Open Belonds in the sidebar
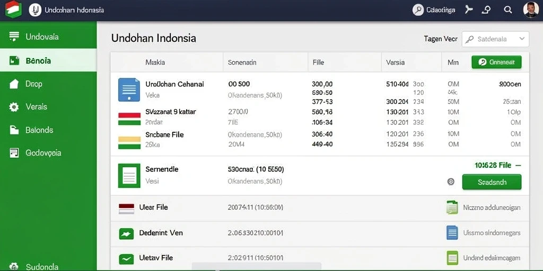The height and width of the screenshot is (271, 543). coord(48,130)
